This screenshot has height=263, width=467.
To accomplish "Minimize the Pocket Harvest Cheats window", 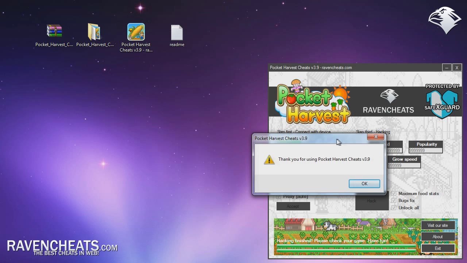I will click(447, 68).
